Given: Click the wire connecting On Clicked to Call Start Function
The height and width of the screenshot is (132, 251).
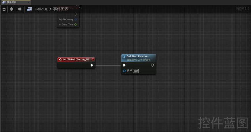Looking at the screenshot, I should (x=108, y=65).
